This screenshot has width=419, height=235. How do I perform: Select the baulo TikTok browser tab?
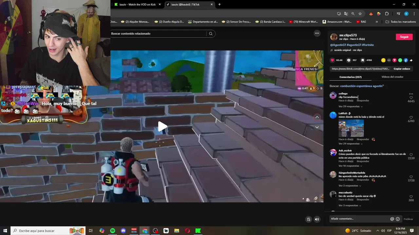coord(190,5)
